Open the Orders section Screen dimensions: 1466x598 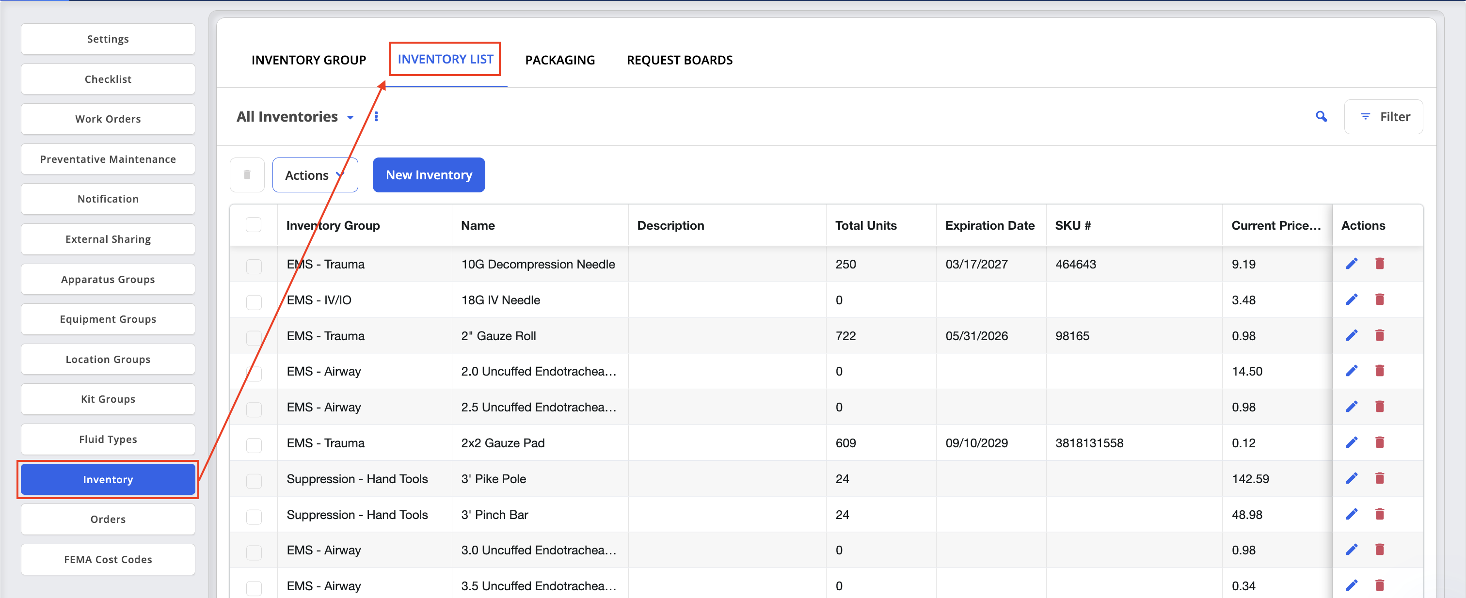pyautogui.click(x=108, y=519)
